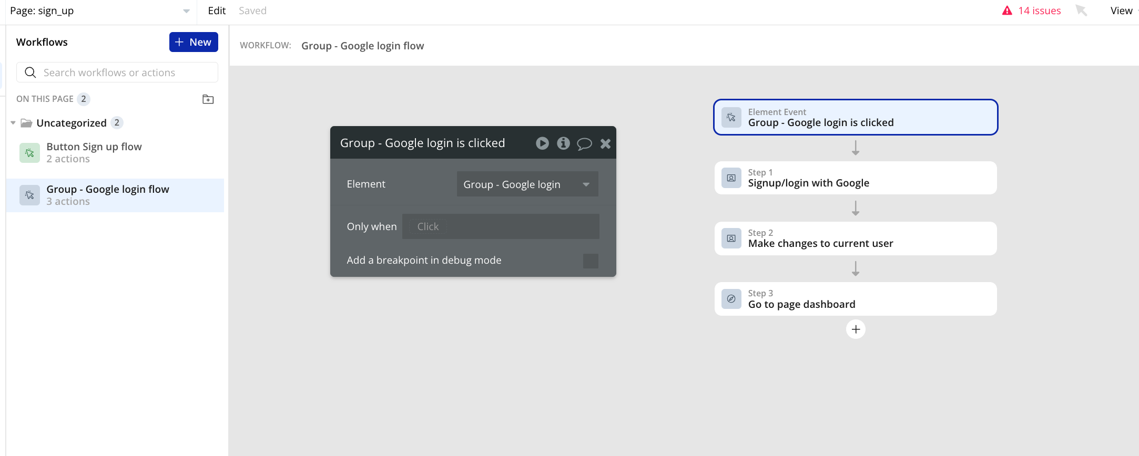Click the info icon in event popup

pos(564,143)
